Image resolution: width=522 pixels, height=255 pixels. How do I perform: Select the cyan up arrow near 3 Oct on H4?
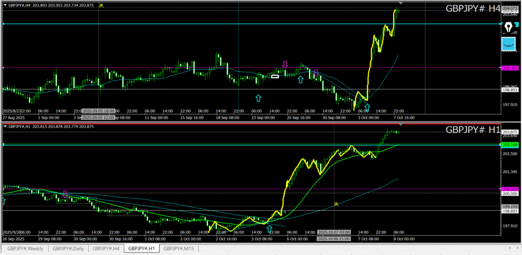point(367,107)
